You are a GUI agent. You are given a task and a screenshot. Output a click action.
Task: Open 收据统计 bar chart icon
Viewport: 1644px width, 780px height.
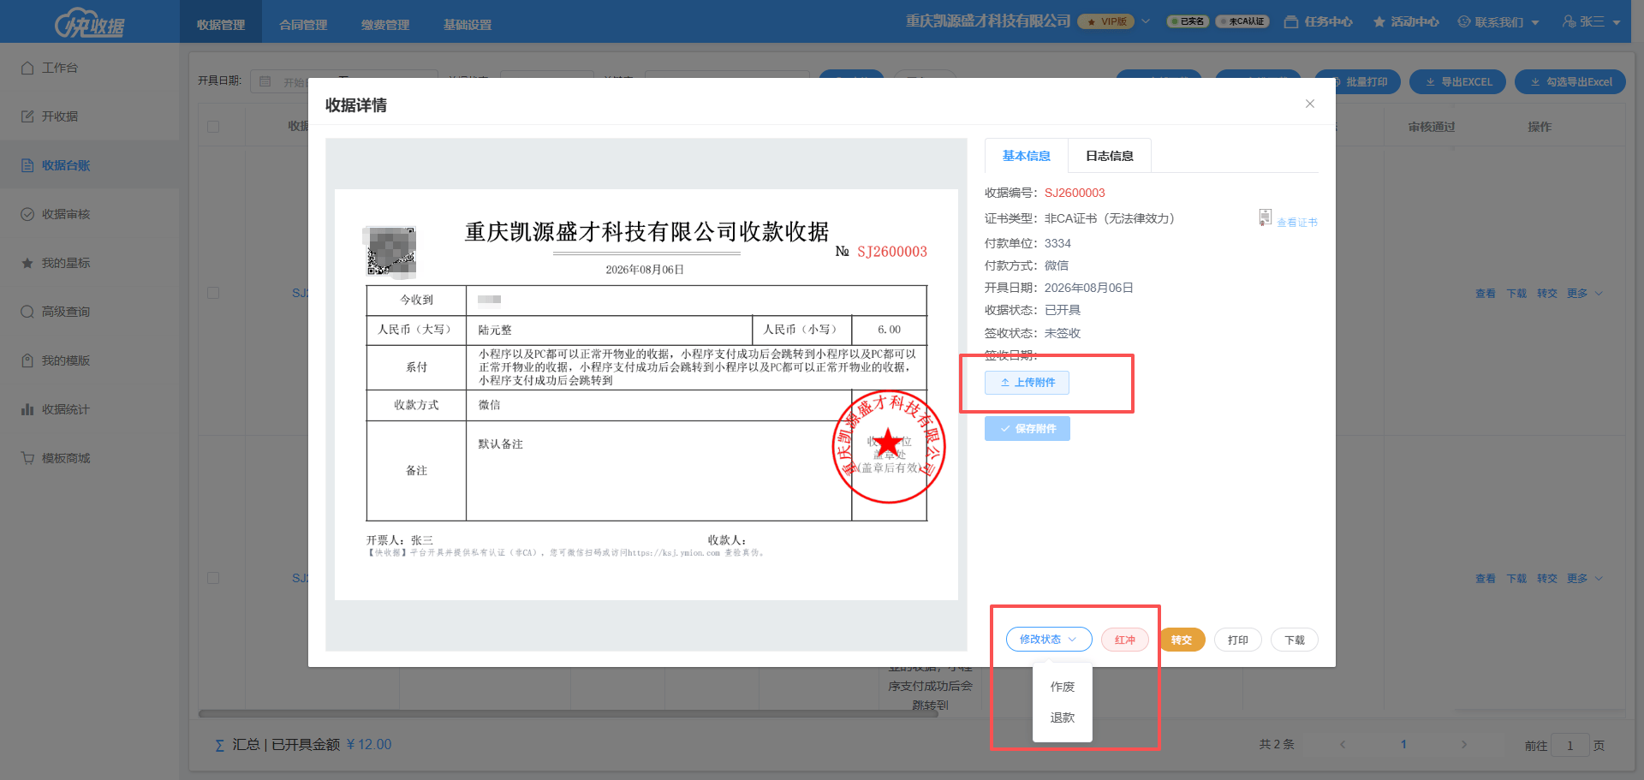[27, 409]
